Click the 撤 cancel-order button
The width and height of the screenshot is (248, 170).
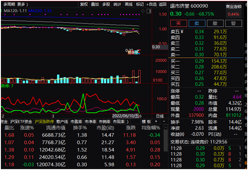tap(215, 24)
